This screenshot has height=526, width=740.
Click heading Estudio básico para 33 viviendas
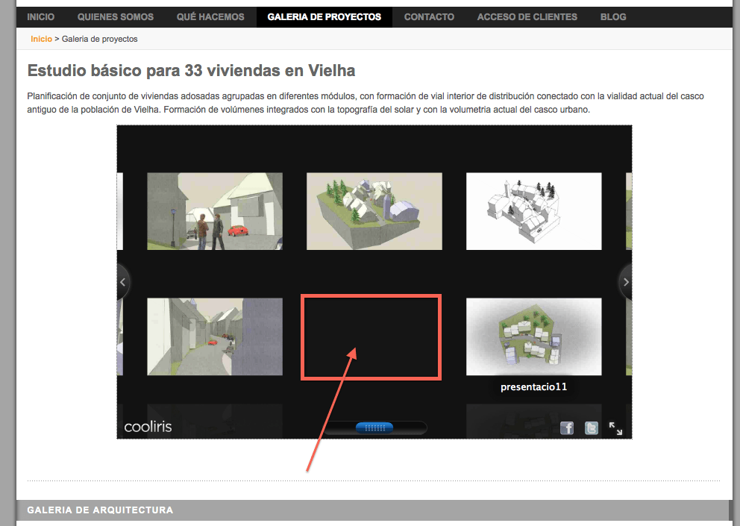pos(191,71)
